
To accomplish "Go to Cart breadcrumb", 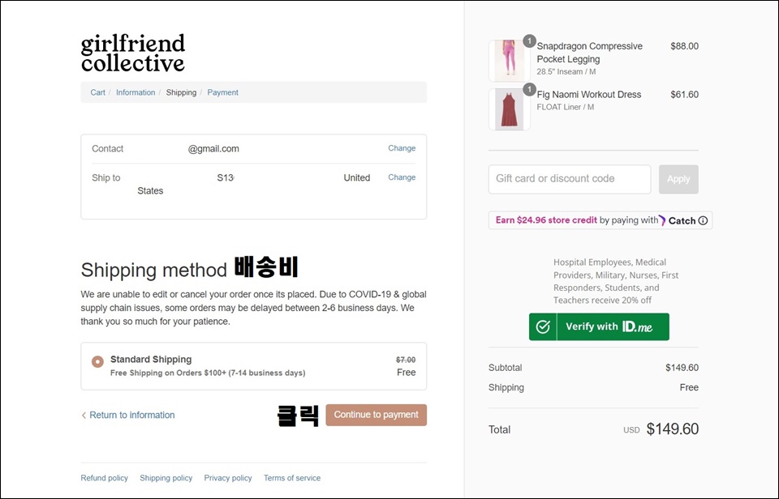I will tap(98, 93).
